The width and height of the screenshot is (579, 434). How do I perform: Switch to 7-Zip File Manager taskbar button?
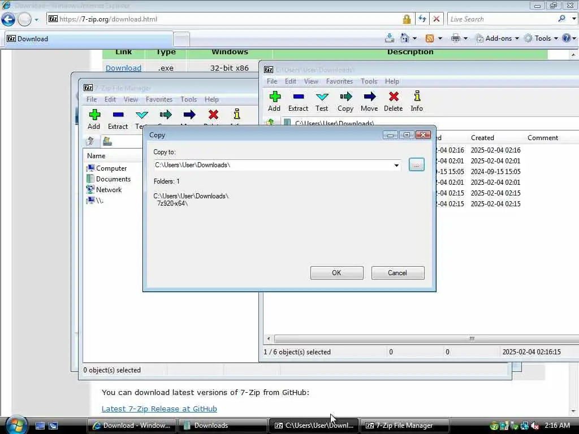tap(404, 426)
